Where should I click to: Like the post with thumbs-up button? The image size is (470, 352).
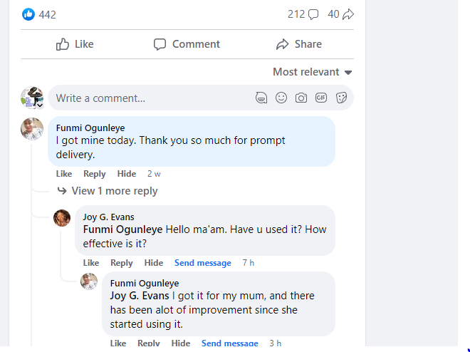point(75,44)
